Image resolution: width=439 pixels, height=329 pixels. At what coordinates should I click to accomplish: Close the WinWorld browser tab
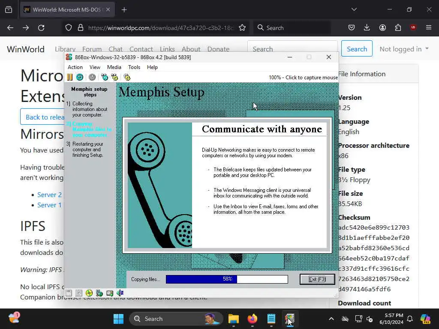pyautogui.click(x=108, y=9)
